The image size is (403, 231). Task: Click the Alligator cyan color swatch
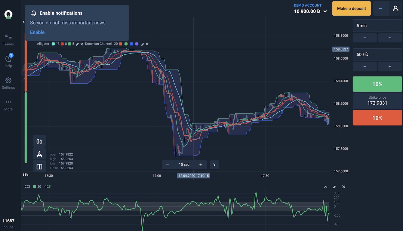coord(53,44)
